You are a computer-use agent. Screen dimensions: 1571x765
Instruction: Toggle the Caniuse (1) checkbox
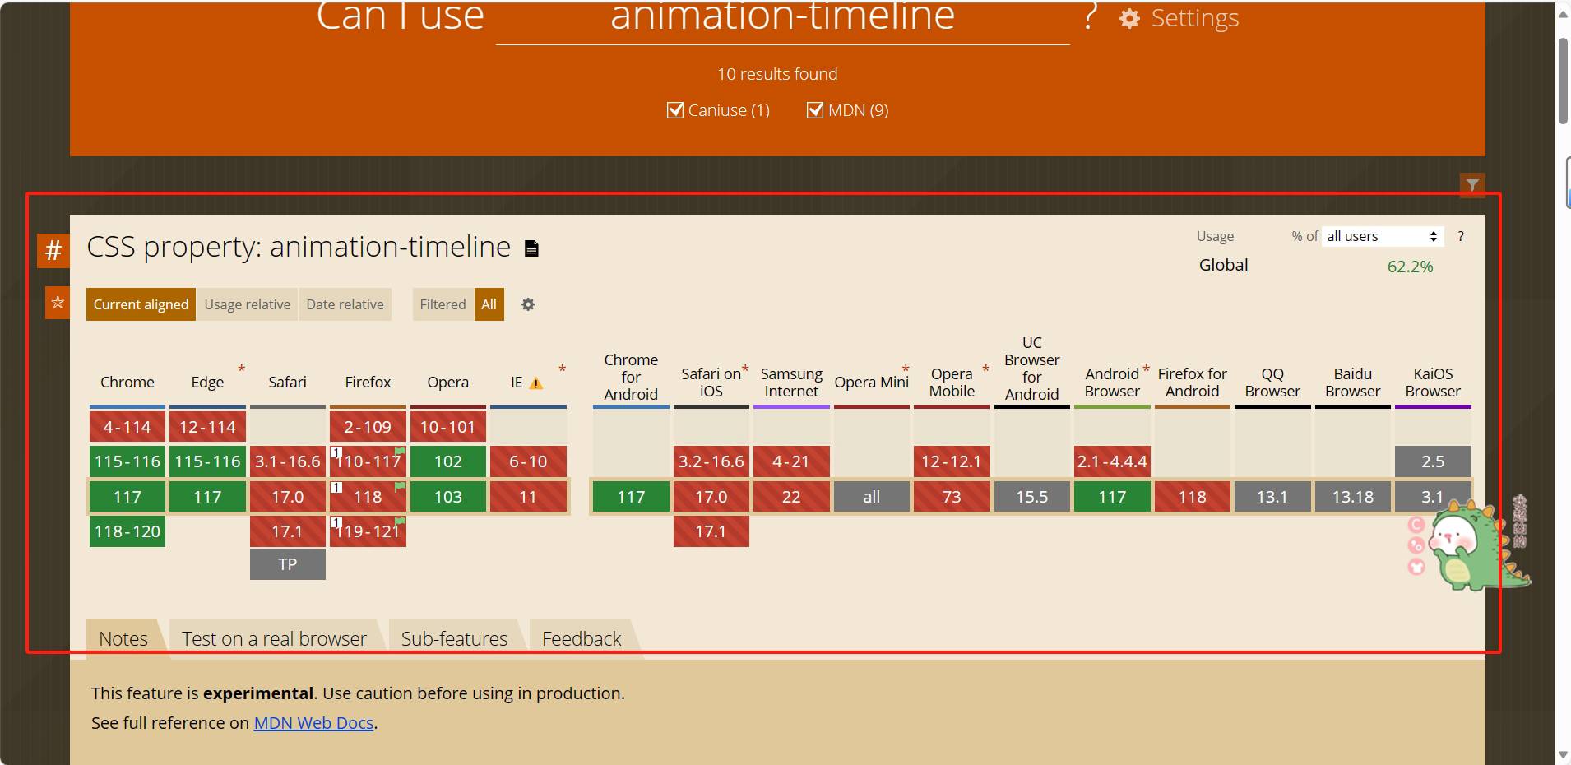tap(675, 110)
